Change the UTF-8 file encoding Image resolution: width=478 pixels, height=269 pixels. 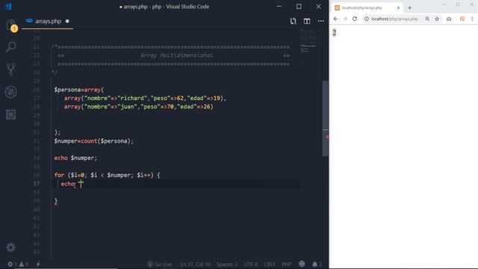tap(251, 264)
